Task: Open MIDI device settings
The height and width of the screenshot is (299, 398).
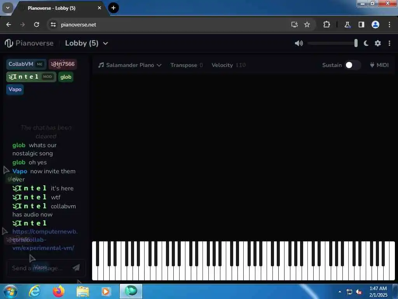Action: pos(379,65)
